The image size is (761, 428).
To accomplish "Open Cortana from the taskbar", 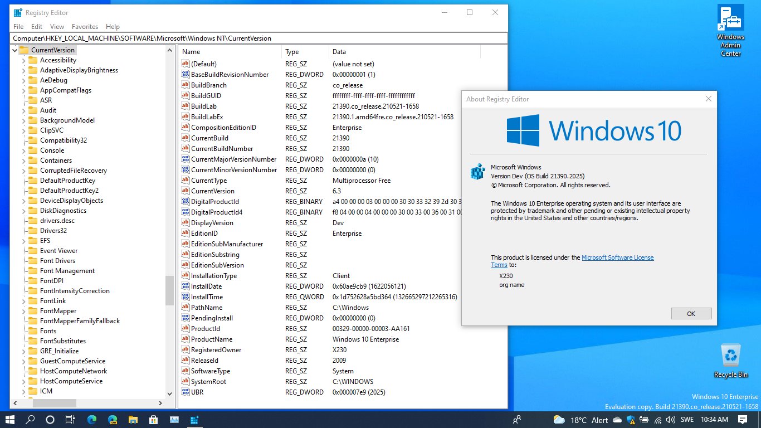I will tap(50, 420).
